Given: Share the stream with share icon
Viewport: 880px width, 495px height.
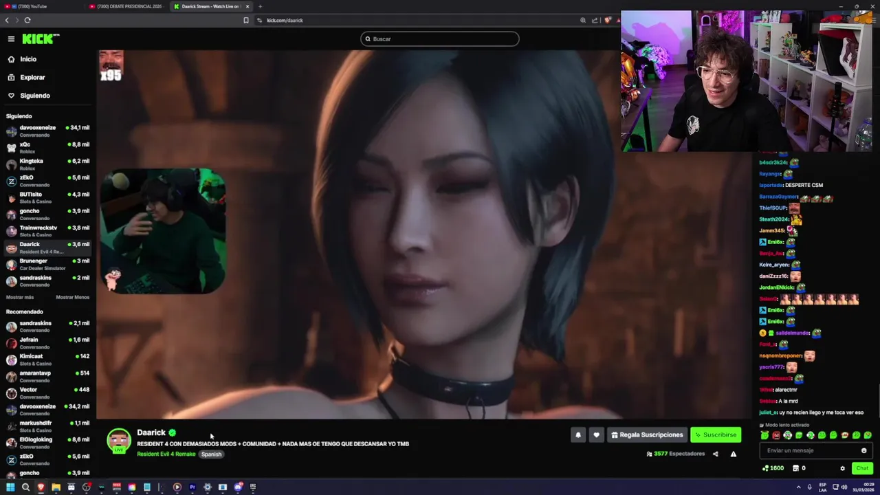Looking at the screenshot, I should pos(715,454).
